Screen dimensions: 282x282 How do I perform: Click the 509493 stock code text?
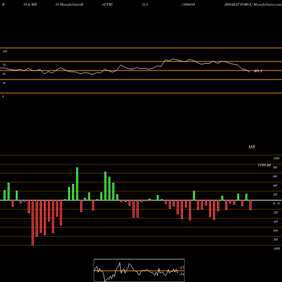coord(188,5)
